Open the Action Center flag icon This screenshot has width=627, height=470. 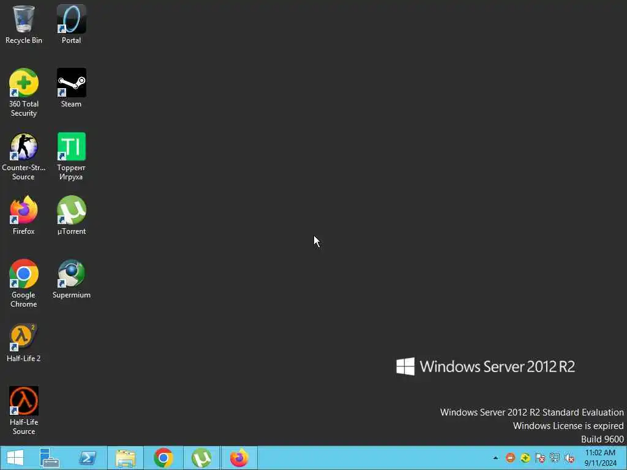pos(540,458)
